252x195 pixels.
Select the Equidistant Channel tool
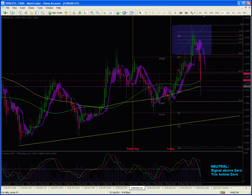pos(170,13)
